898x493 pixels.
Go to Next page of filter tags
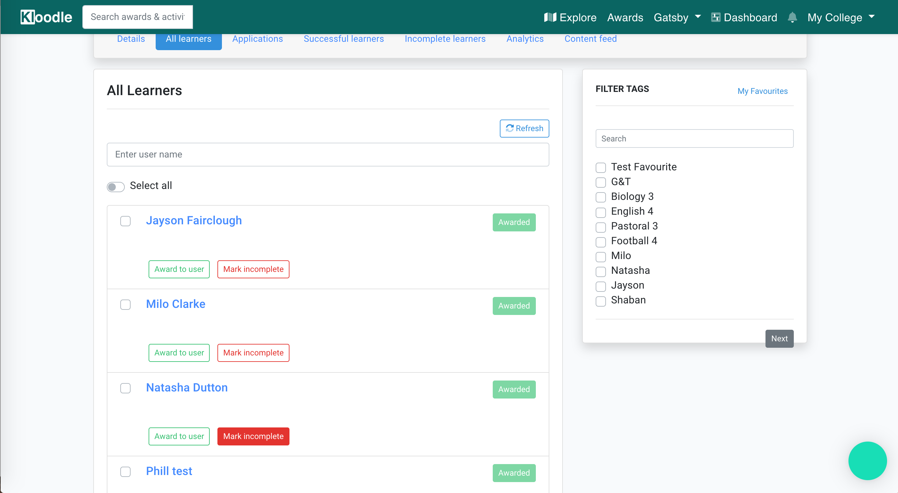(x=779, y=338)
